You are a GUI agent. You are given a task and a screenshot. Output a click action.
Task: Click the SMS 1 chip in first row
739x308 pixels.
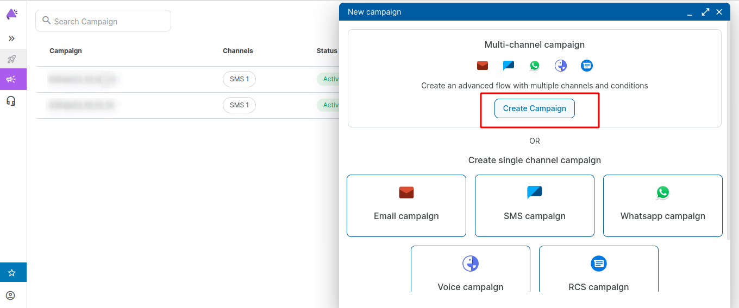point(239,79)
